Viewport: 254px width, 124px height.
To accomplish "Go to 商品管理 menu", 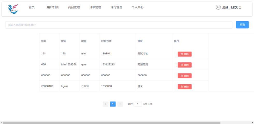I will (74, 7).
